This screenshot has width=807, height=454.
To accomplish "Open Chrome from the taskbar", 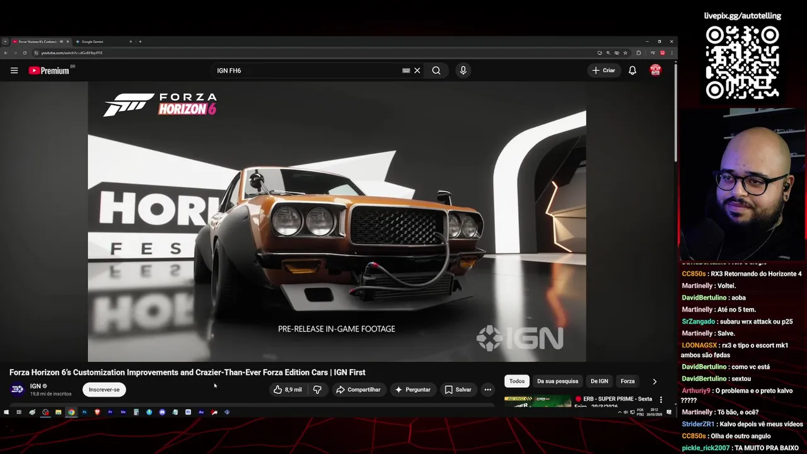I will 71,412.
